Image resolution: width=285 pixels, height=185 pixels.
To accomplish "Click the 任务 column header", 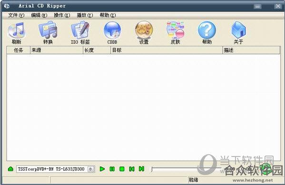I will pyautogui.click(x=19, y=50).
